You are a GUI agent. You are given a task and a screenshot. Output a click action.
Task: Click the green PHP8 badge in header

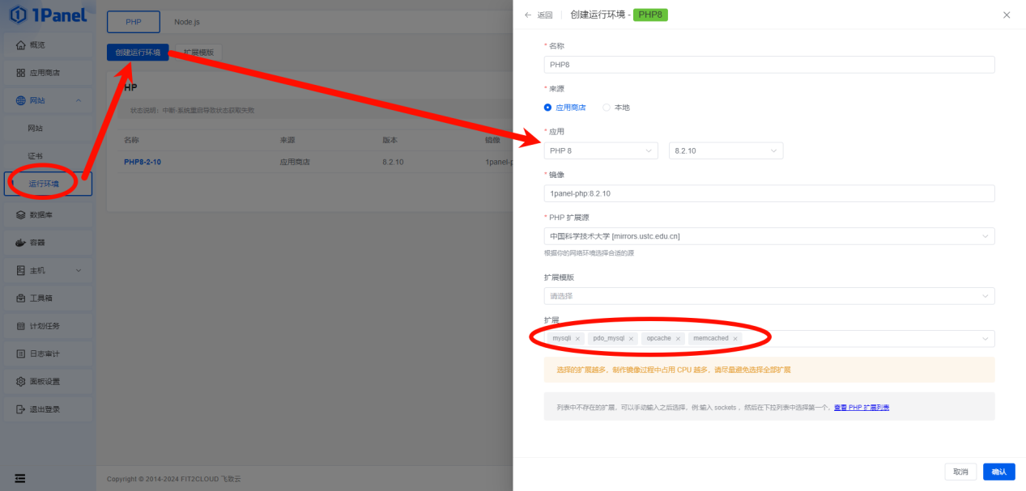650,15
